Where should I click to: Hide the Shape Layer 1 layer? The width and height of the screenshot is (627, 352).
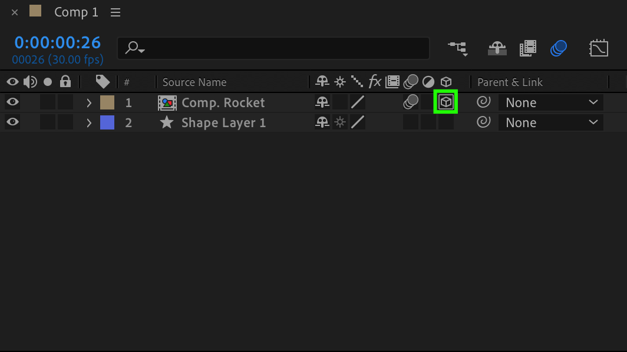click(x=12, y=122)
